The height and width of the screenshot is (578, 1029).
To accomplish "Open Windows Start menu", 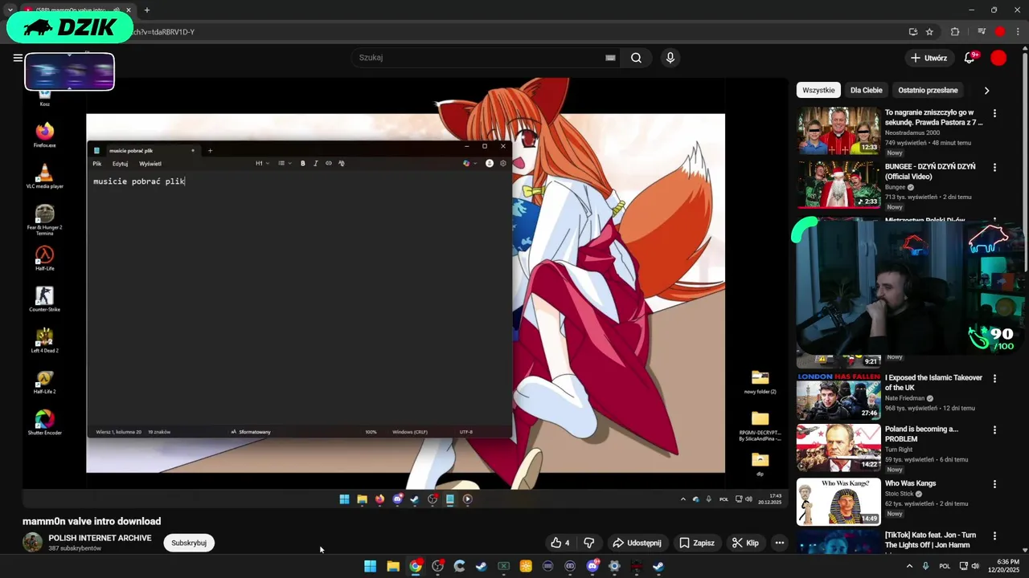I will click(371, 566).
